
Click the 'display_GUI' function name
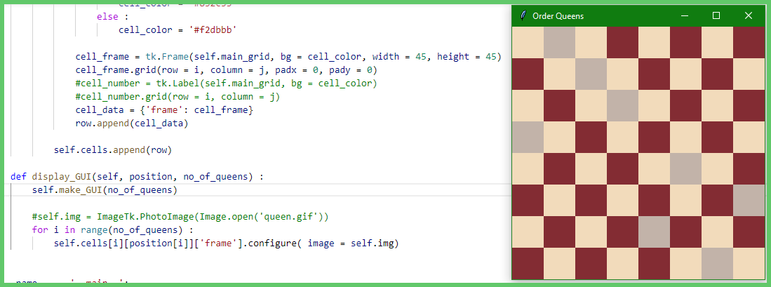62,176
